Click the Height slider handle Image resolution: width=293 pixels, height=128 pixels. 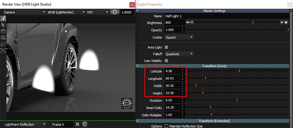(203, 93)
